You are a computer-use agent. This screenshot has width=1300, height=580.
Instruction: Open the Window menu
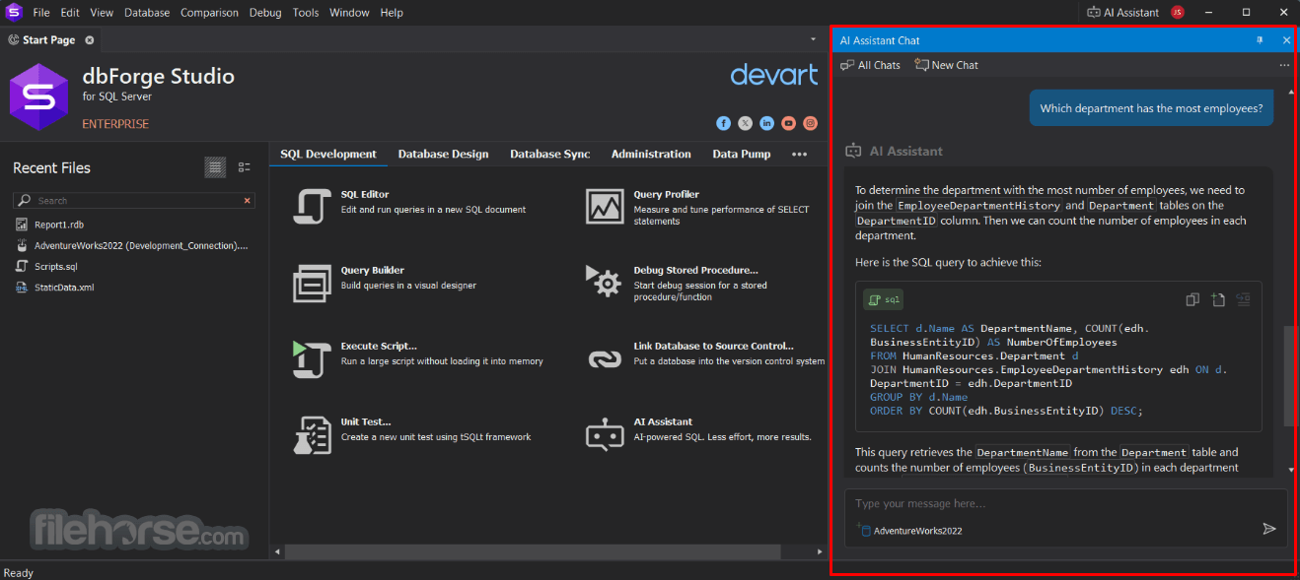(349, 13)
